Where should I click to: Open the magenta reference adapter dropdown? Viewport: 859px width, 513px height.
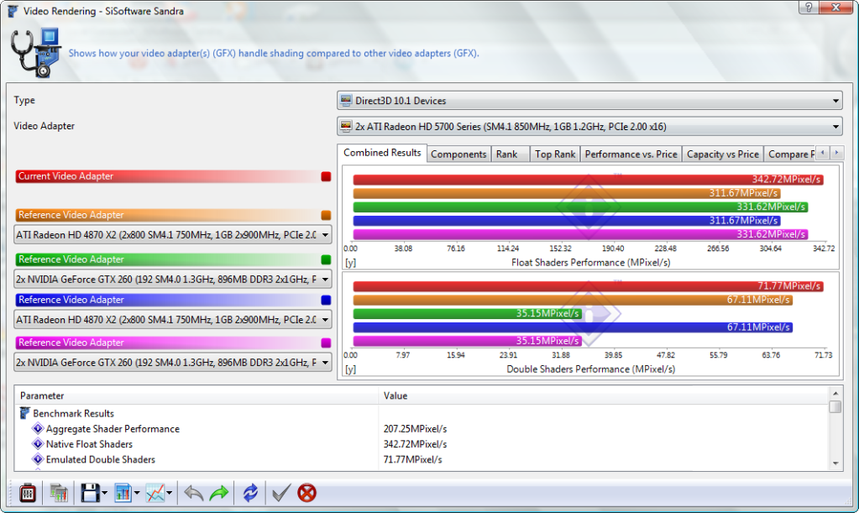click(173, 362)
